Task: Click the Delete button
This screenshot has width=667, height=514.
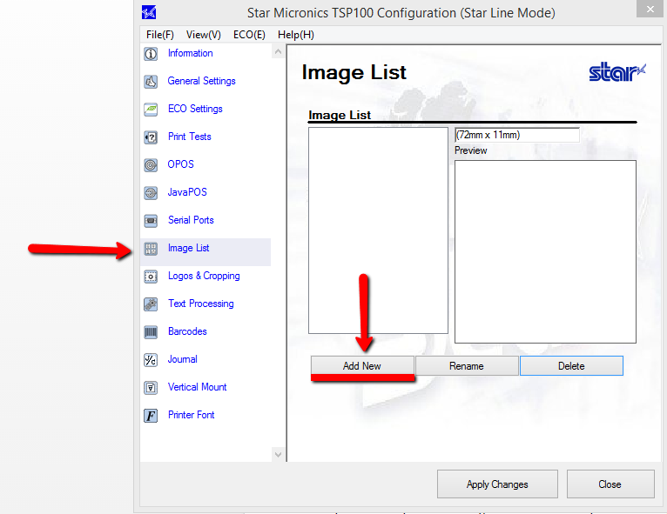Action: pyautogui.click(x=571, y=366)
